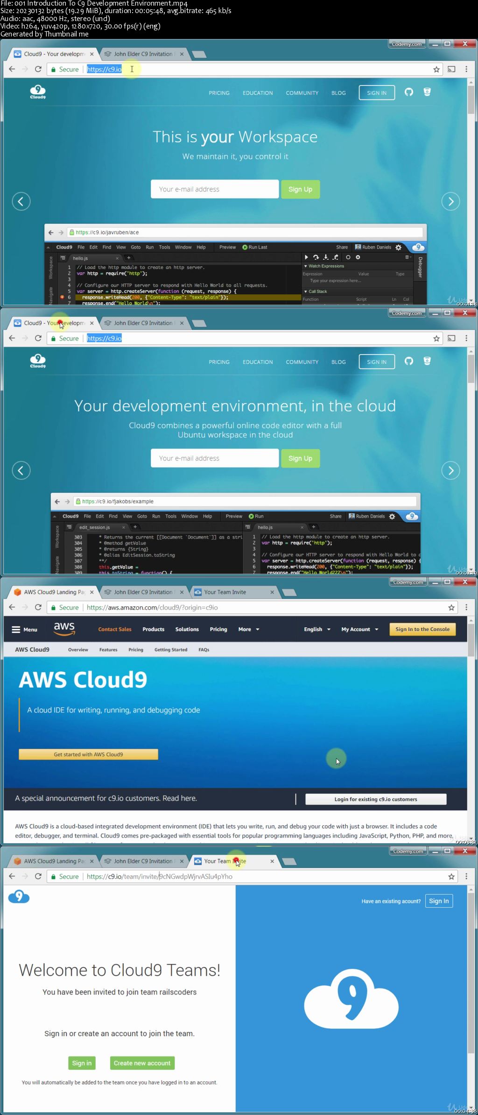Expand the More dropdown on the AWS page

click(248, 629)
